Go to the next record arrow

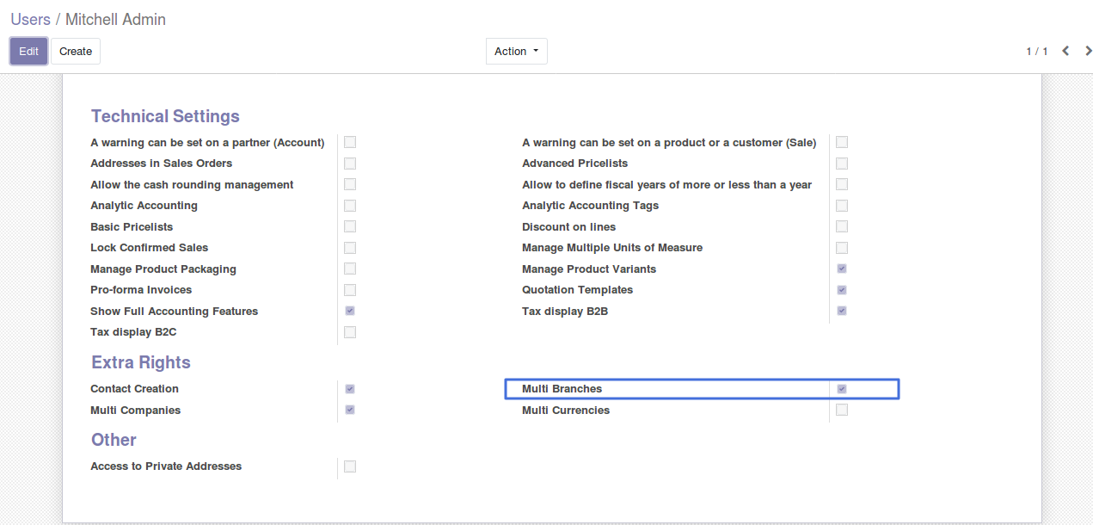click(1088, 51)
